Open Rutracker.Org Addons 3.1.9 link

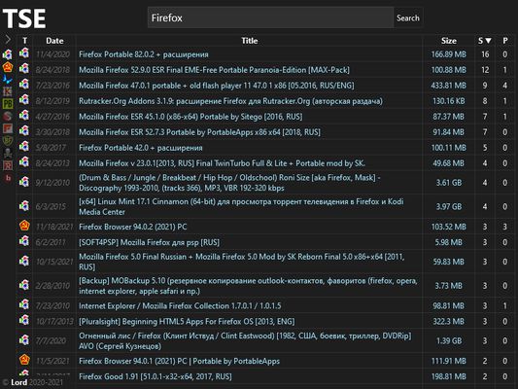click(230, 101)
